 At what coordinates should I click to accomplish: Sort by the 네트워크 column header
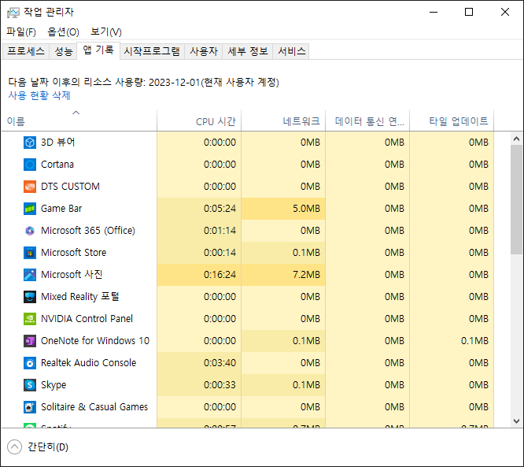pyautogui.click(x=283, y=120)
